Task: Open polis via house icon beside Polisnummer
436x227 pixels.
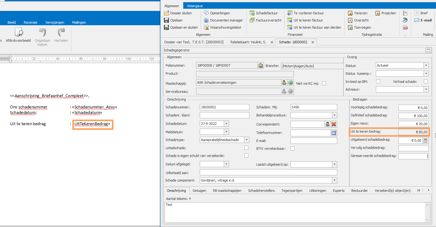Action: (x=261, y=65)
